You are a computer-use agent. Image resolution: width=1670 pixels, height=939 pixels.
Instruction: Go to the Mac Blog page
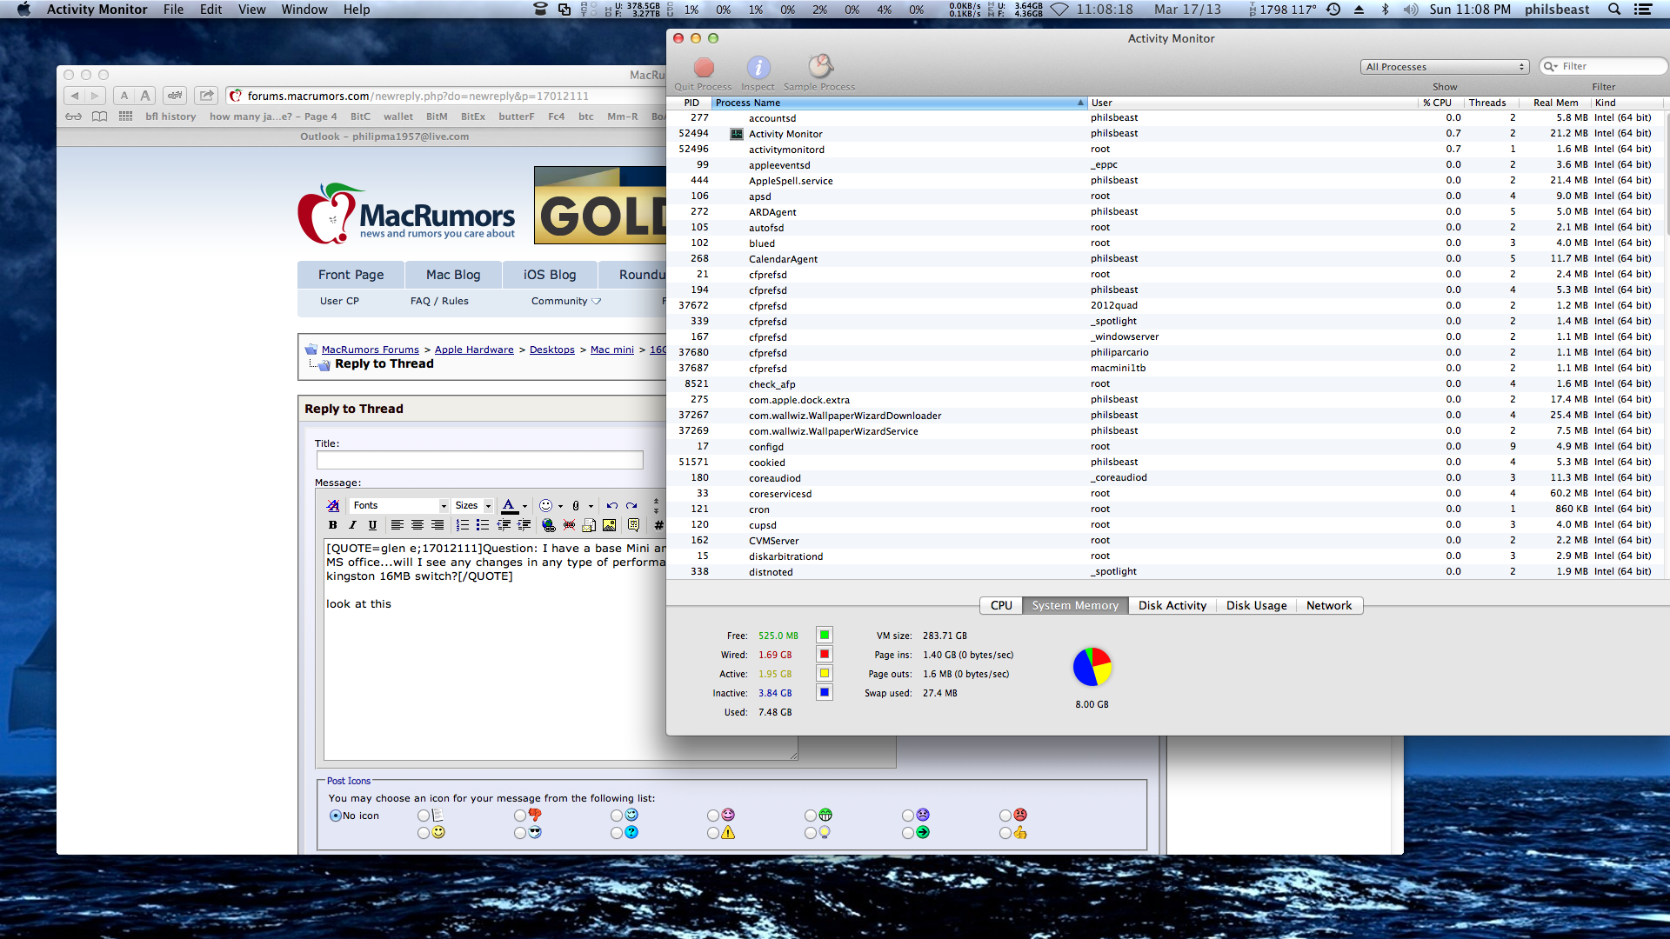pyautogui.click(x=453, y=275)
